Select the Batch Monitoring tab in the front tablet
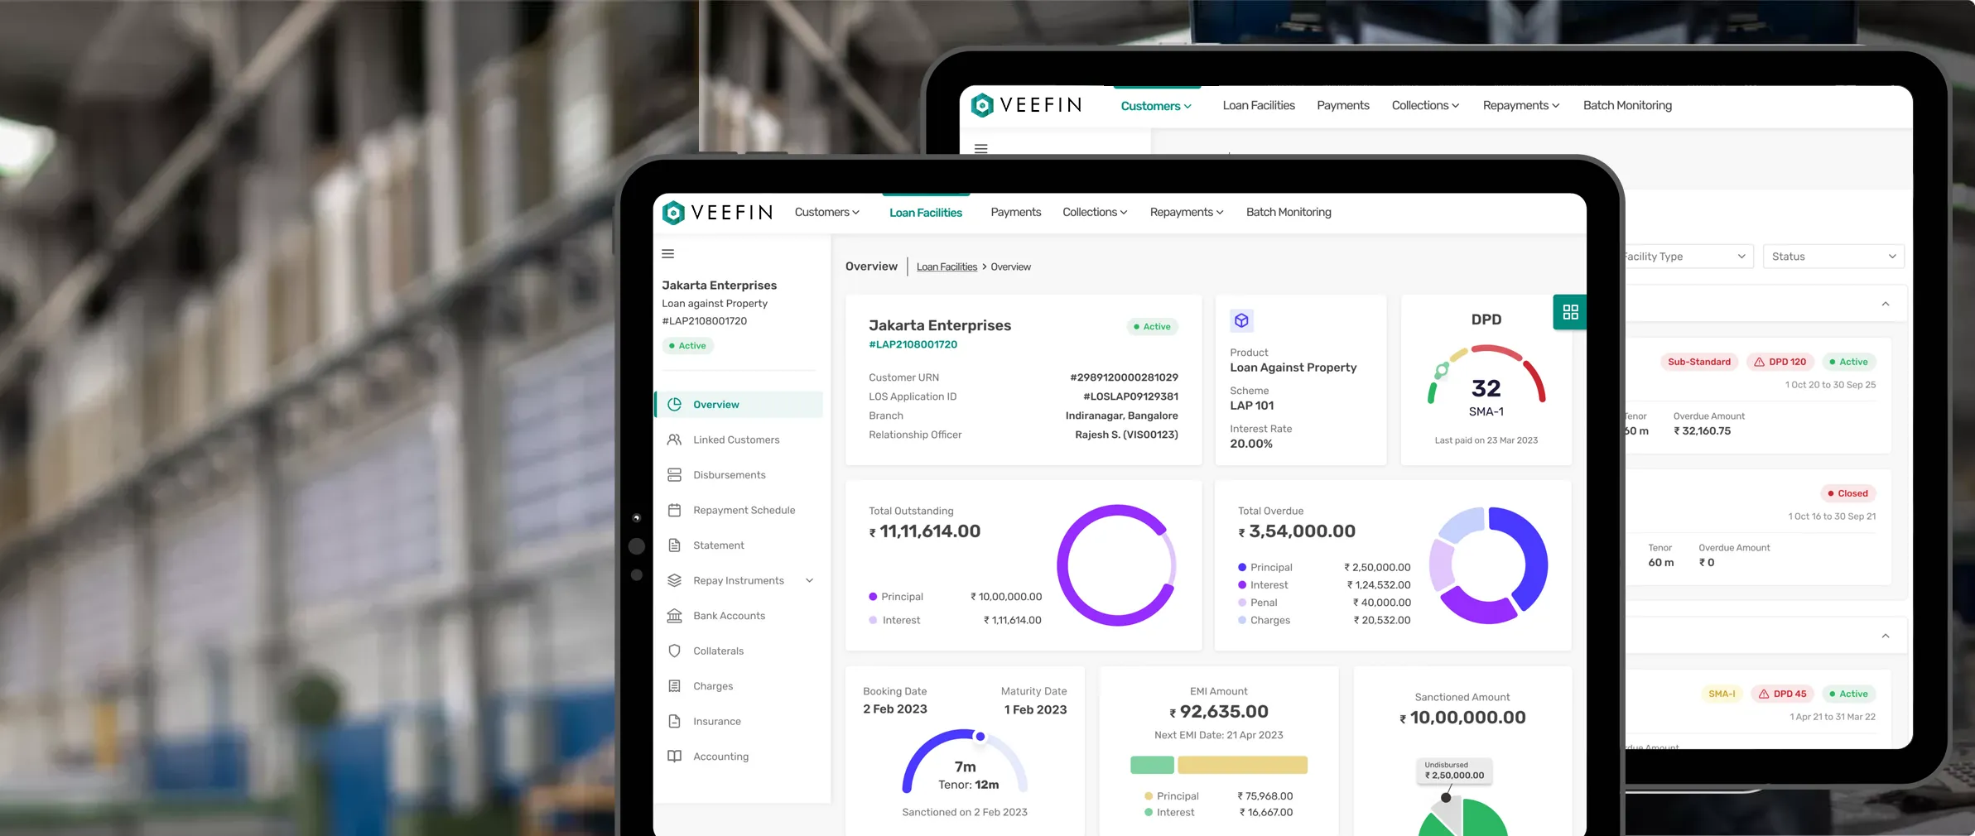The width and height of the screenshot is (1975, 836). click(x=1289, y=213)
